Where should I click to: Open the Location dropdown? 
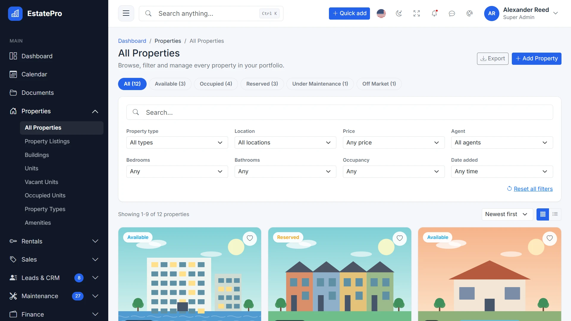(285, 143)
